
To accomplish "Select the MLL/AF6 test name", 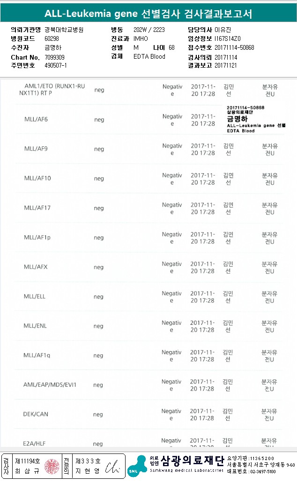I will coord(36,120).
